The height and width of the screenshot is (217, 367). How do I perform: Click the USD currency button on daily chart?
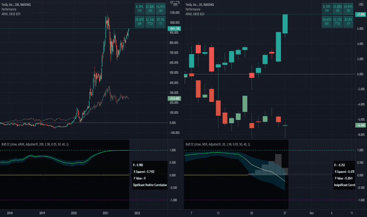point(361,4)
